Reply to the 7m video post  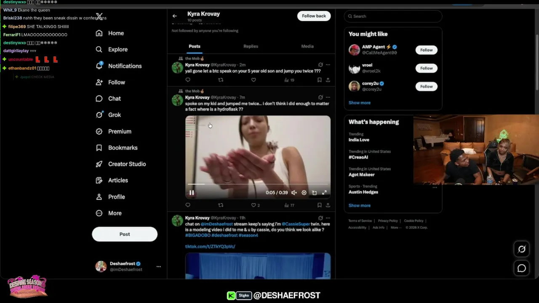point(188,205)
